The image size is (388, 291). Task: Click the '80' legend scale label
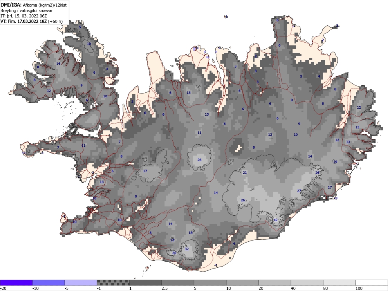coord(326,288)
